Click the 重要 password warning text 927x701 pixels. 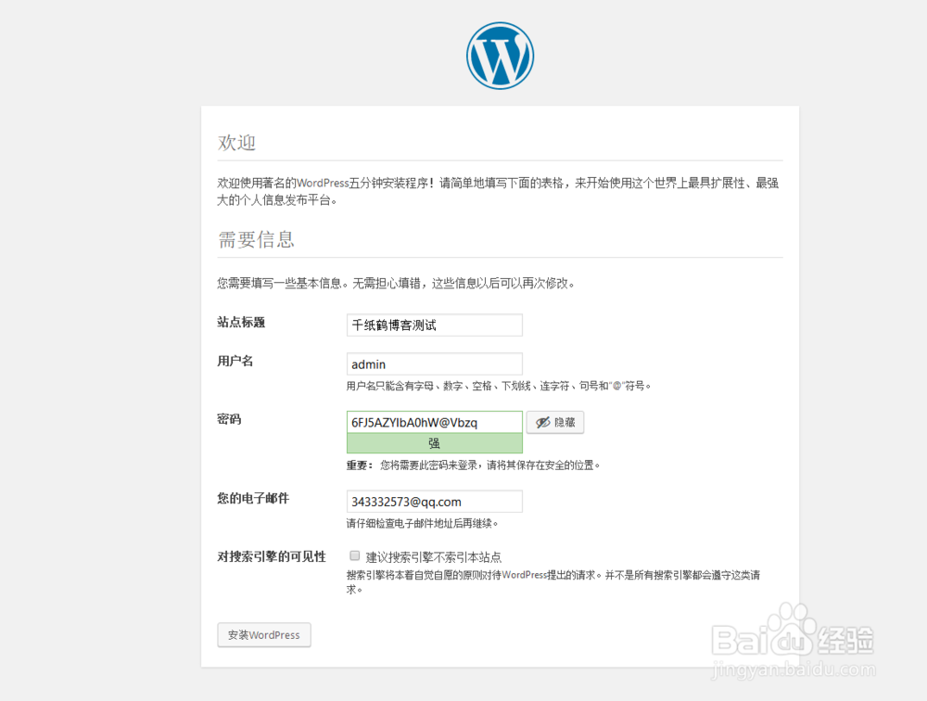[x=473, y=465]
